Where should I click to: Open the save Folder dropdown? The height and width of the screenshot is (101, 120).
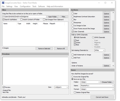point(90,82)
